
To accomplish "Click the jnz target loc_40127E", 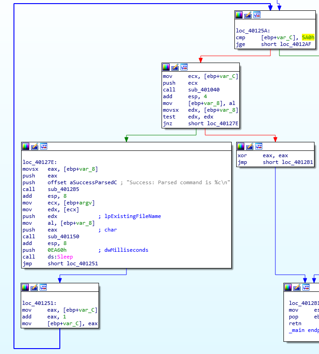I will (223, 123).
